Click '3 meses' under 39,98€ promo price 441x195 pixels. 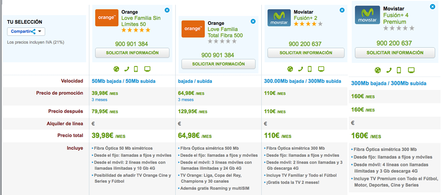(99, 100)
